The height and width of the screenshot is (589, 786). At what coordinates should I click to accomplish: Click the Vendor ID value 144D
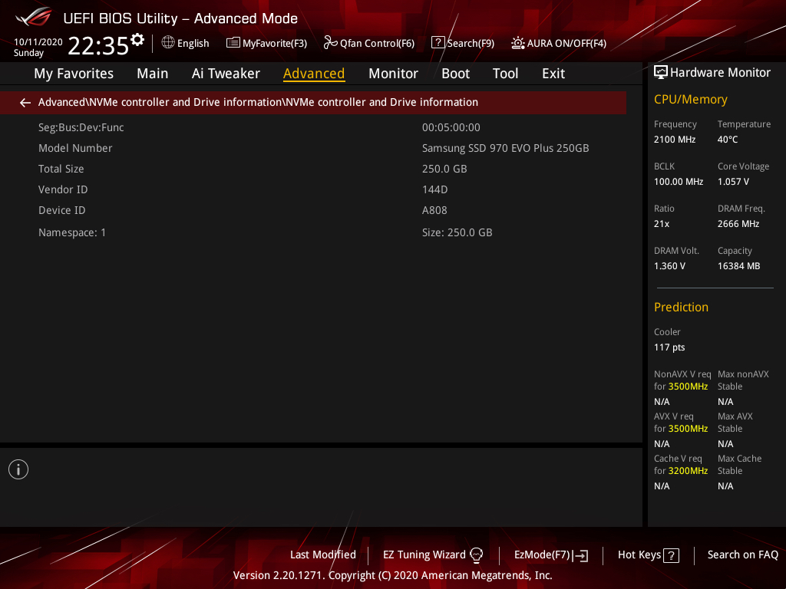434,189
